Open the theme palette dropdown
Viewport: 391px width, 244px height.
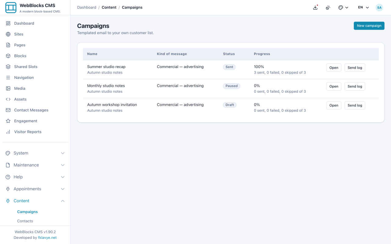click(x=343, y=7)
